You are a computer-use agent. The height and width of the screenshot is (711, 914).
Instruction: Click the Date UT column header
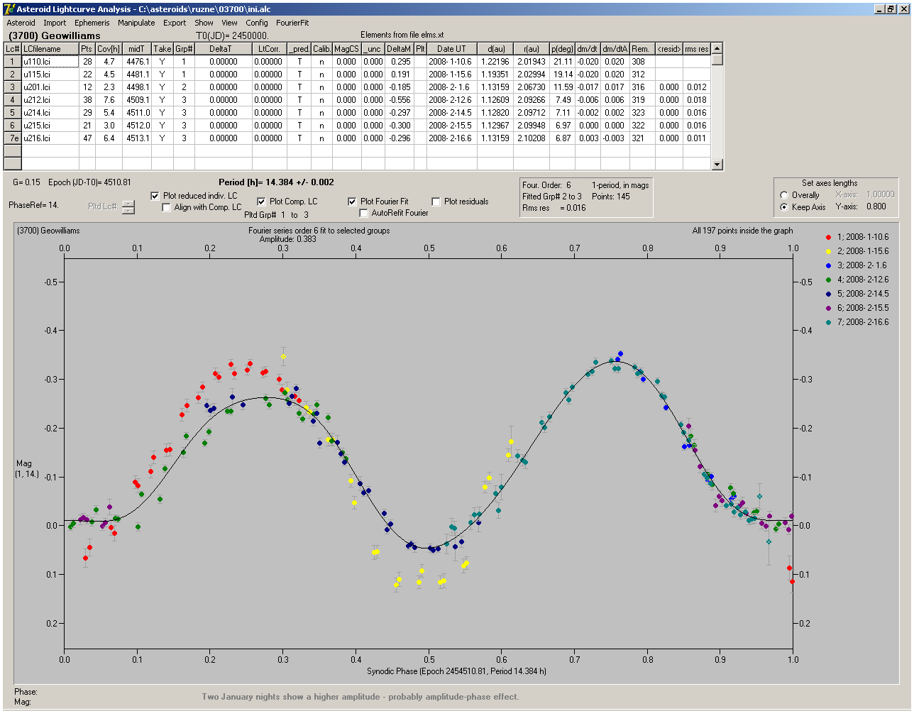(x=451, y=49)
